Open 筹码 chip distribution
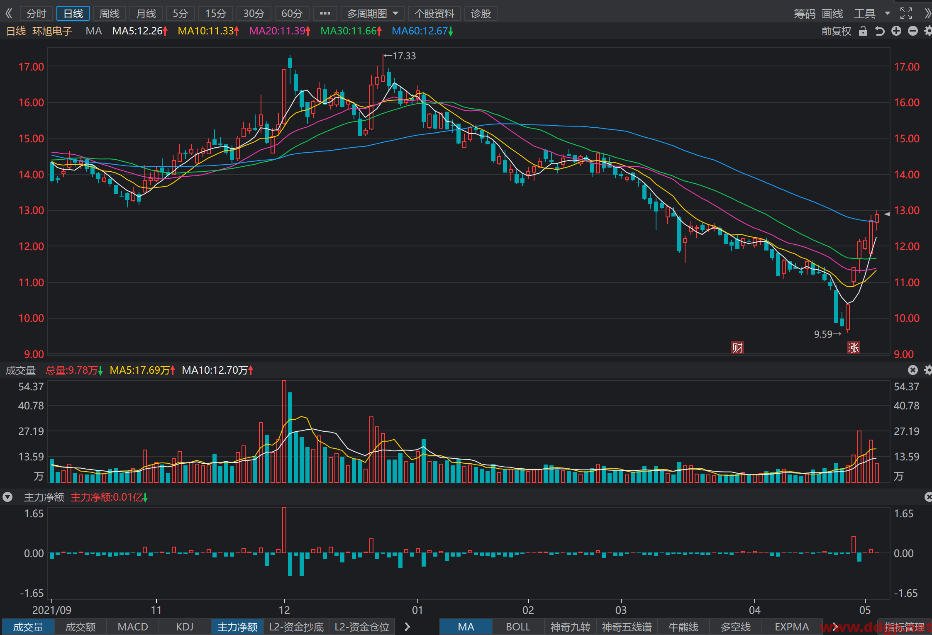The image size is (932, 635). (x=805, y=14)
